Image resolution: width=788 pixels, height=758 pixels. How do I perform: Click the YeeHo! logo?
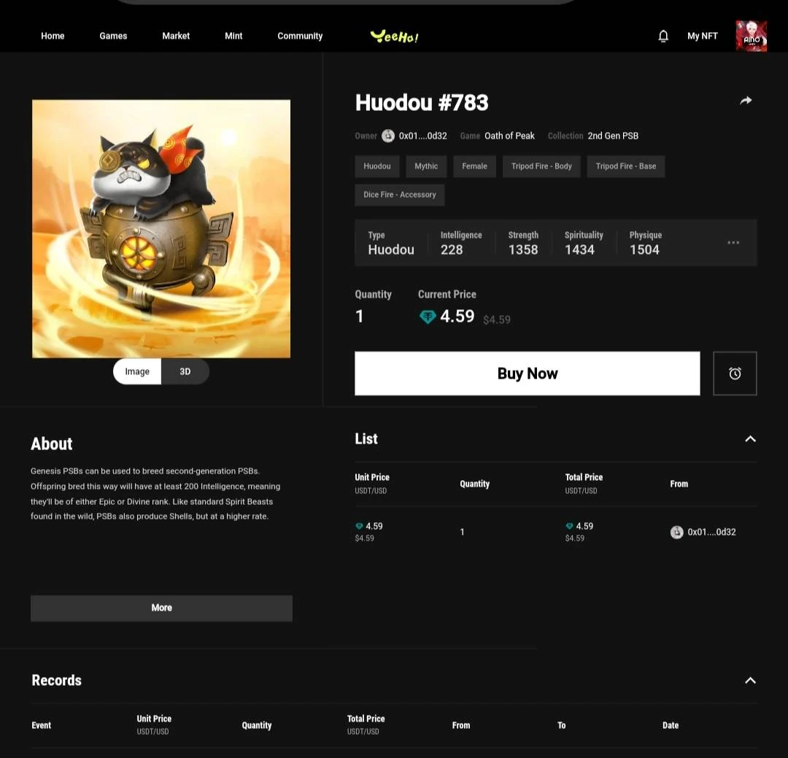(x=395, y=36)
